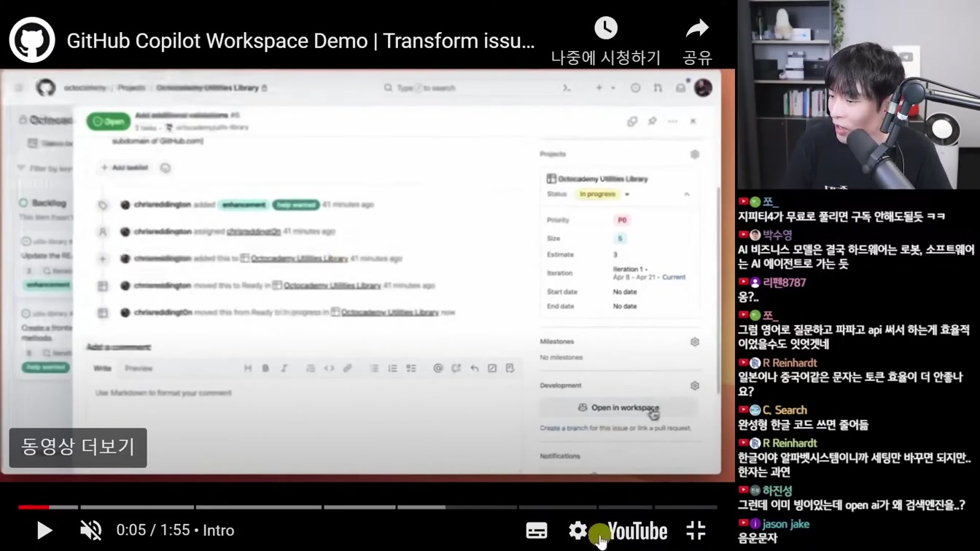This screenshot has height=551, width=980.
Task: Click the Intro chapter label
Action: click(218, 531)
